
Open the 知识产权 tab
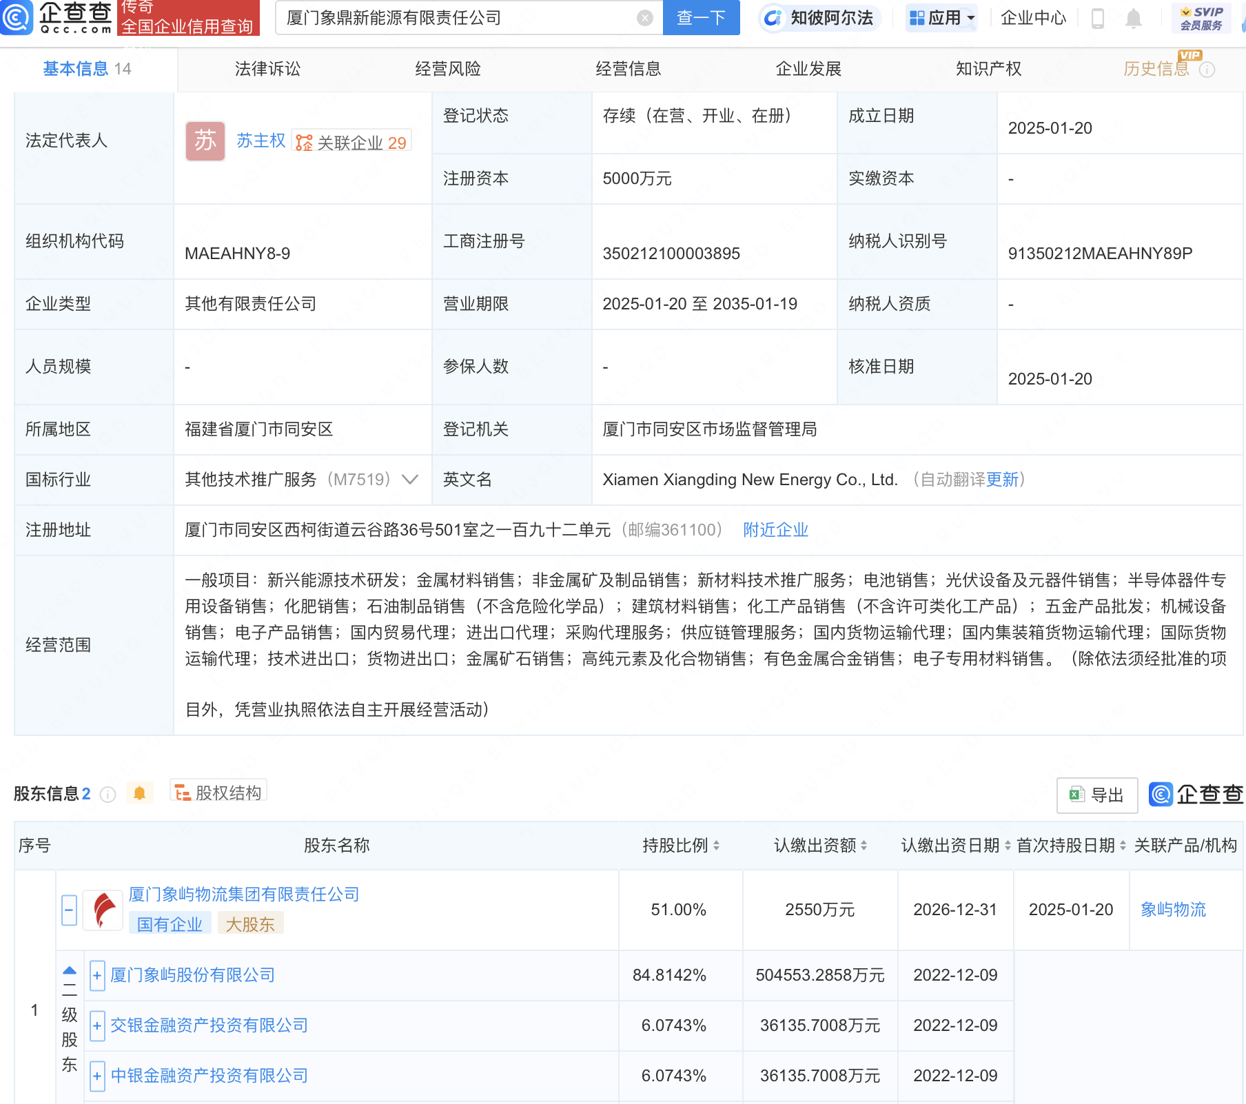[989, 69]
